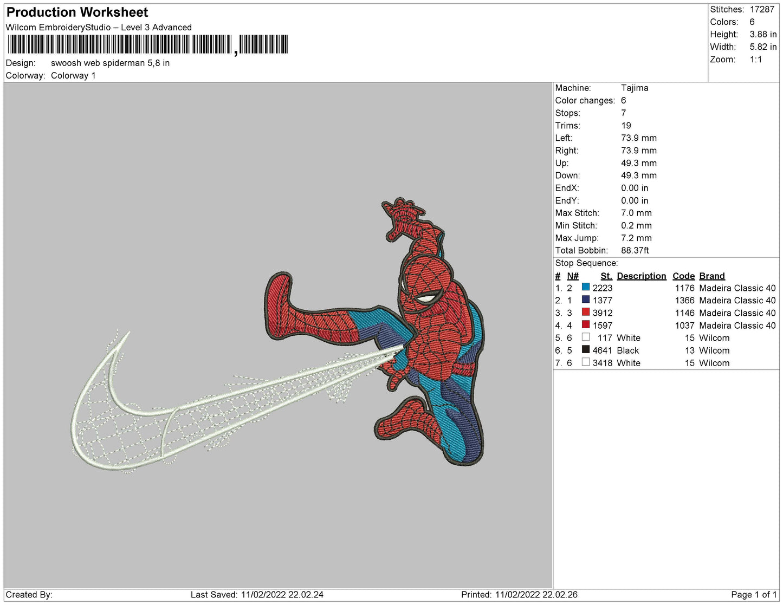Image resolution: width=783 pixels, height=605 pixels.
Task: Click the Zoom value 1:1
Action: [x=756, y=60]
